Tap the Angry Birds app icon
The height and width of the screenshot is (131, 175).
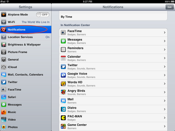click(x=63, y=92)
